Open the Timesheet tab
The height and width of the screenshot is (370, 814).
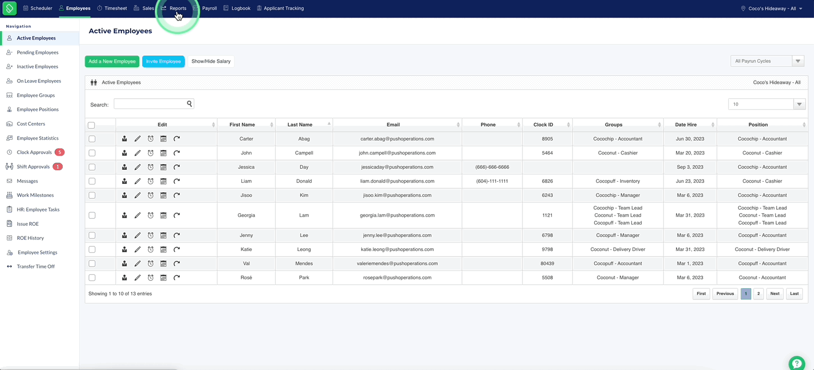(x=112, y=8)
